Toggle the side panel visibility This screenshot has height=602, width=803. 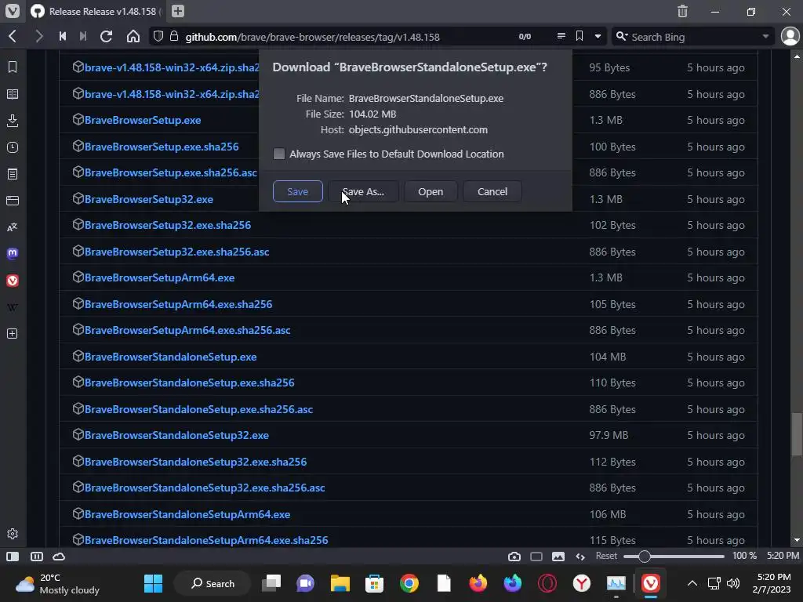[x=13, y=557]
